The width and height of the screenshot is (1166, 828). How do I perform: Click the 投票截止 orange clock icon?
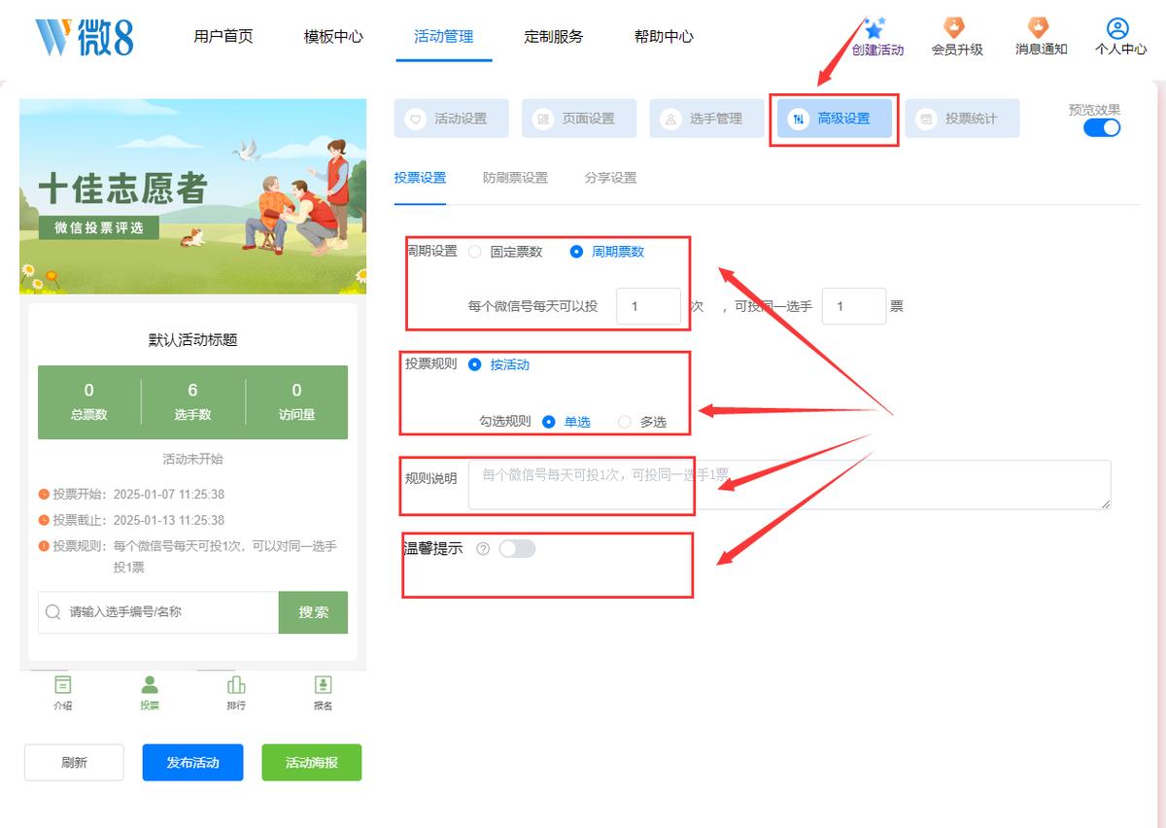pos(44,520)
